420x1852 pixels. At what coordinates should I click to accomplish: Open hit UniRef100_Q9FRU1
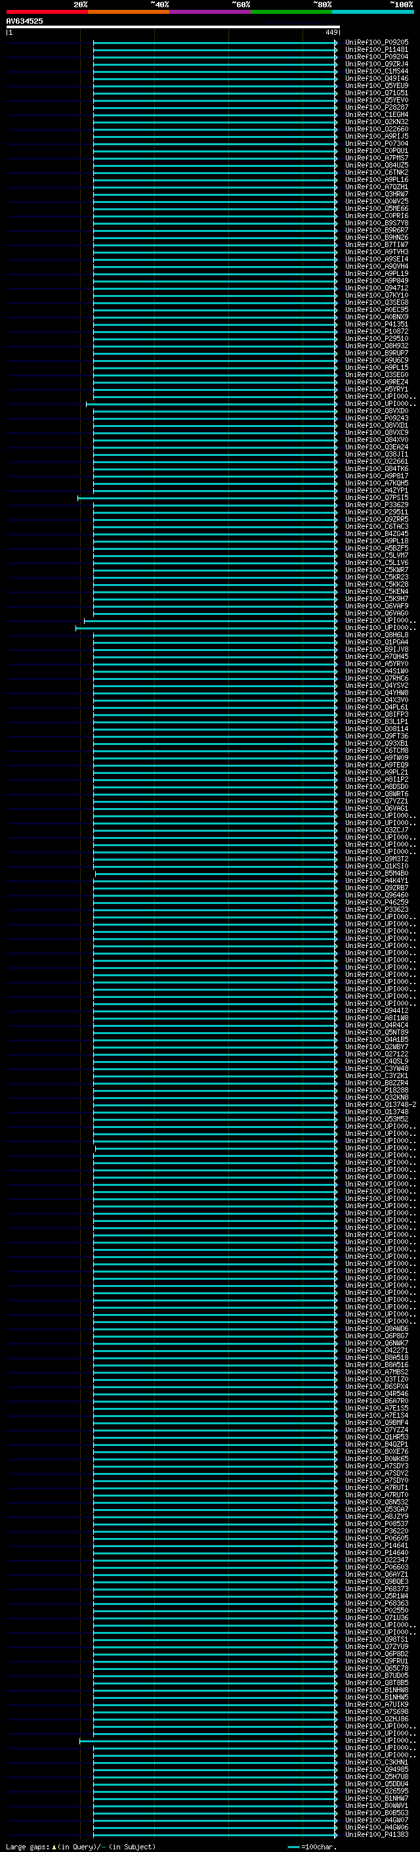376,1661
